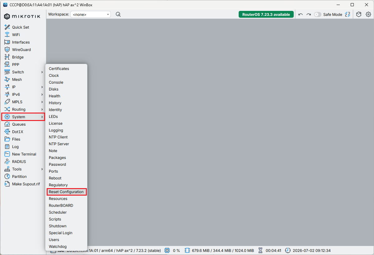Click the redo arrow icon
374x255 pixels.
(309, 14)
